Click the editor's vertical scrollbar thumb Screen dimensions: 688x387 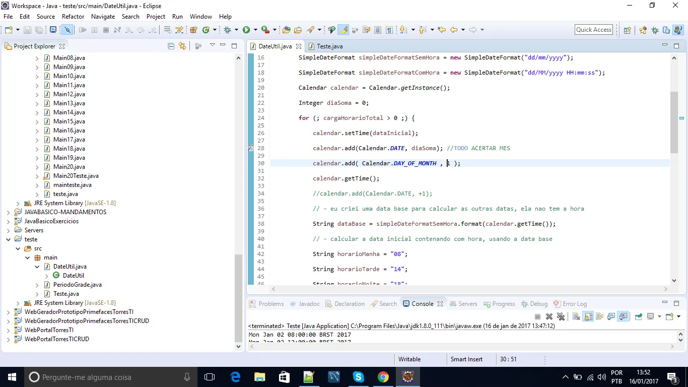pos(674,122)
